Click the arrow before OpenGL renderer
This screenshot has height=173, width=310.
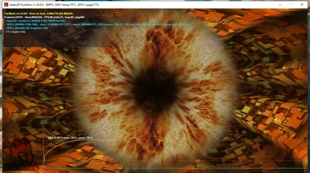(5, 21)
